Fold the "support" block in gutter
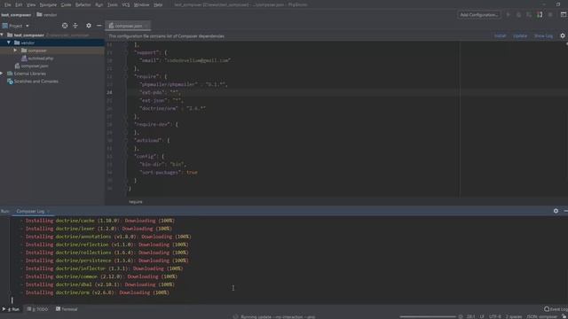The image size is (568, 319). pos(125,52)
